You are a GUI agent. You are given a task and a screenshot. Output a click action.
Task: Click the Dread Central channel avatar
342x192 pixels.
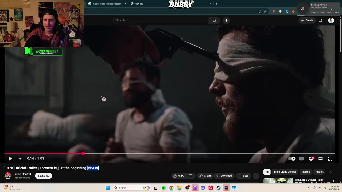(x=8, y=175)
